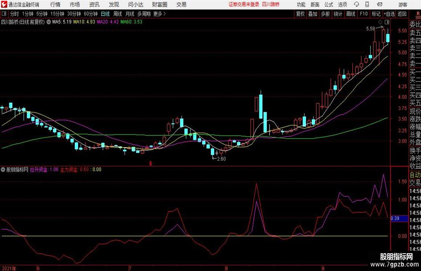Click the MA10: 4.93 label

pyautogui.click(x=84, y=22)
